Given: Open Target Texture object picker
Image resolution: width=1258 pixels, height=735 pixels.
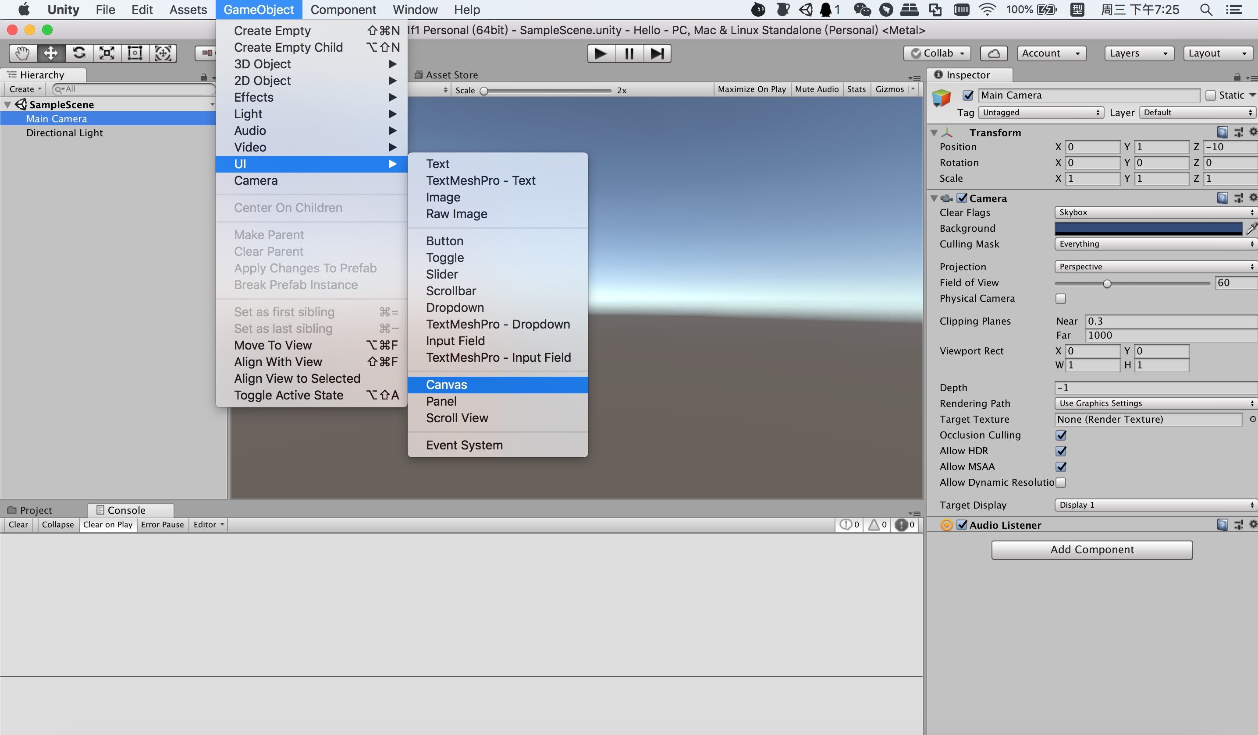Looking at the screenshot, I should (1252, 419).
